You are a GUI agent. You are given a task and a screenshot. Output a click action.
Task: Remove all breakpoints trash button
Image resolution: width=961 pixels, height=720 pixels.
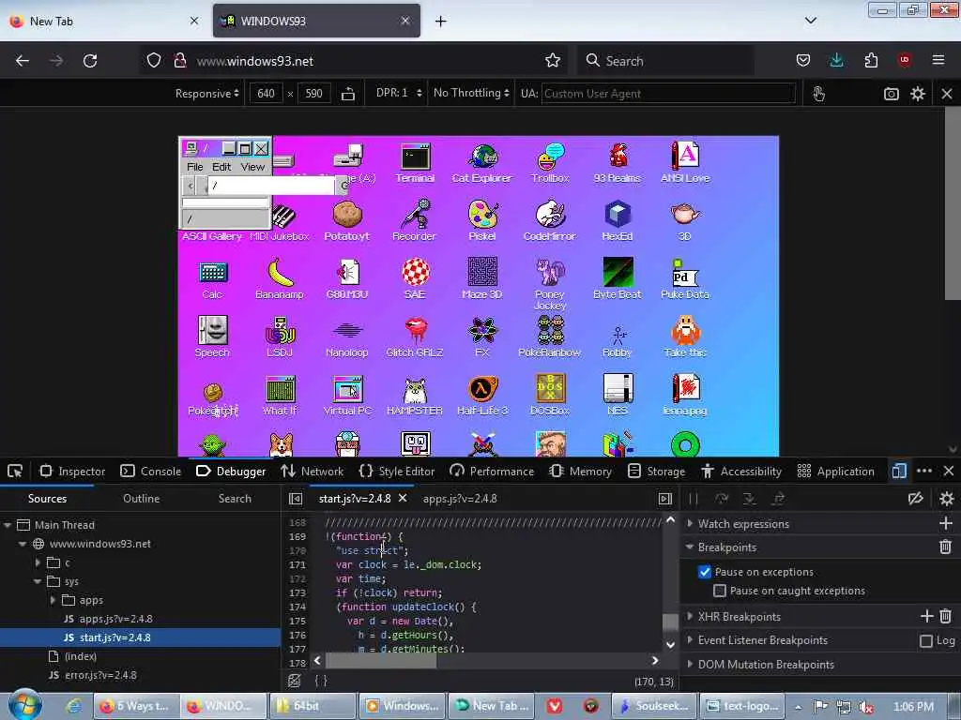[x=945, y=547]
